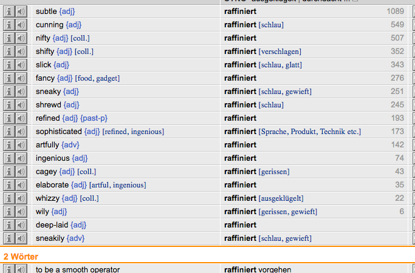Play pronunciation for 'cunning' row
This screenshot has width=415, height=273.
click(21, 25)
